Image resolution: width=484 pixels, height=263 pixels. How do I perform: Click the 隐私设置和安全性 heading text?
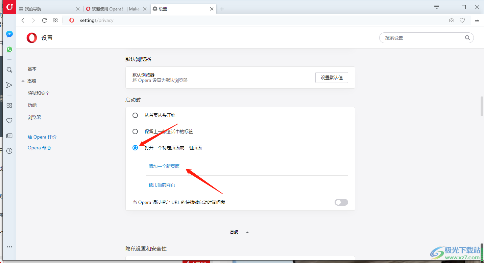tap(146, 249)
